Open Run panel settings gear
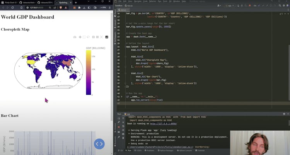 pos(284,114)
